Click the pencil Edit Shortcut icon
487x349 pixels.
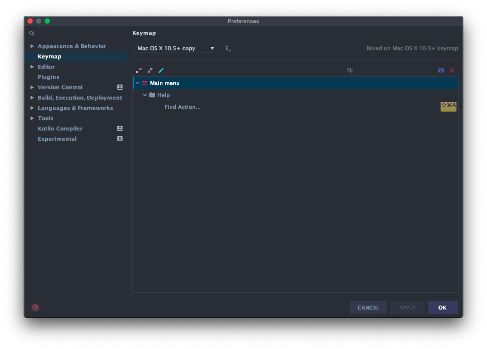[161, 70]
